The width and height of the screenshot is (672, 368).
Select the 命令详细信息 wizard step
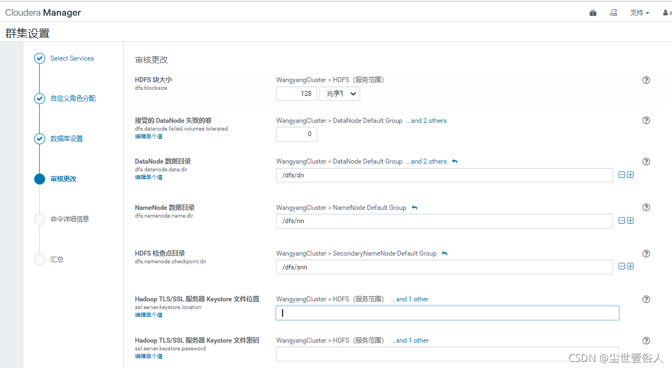[x=69, y=219]
